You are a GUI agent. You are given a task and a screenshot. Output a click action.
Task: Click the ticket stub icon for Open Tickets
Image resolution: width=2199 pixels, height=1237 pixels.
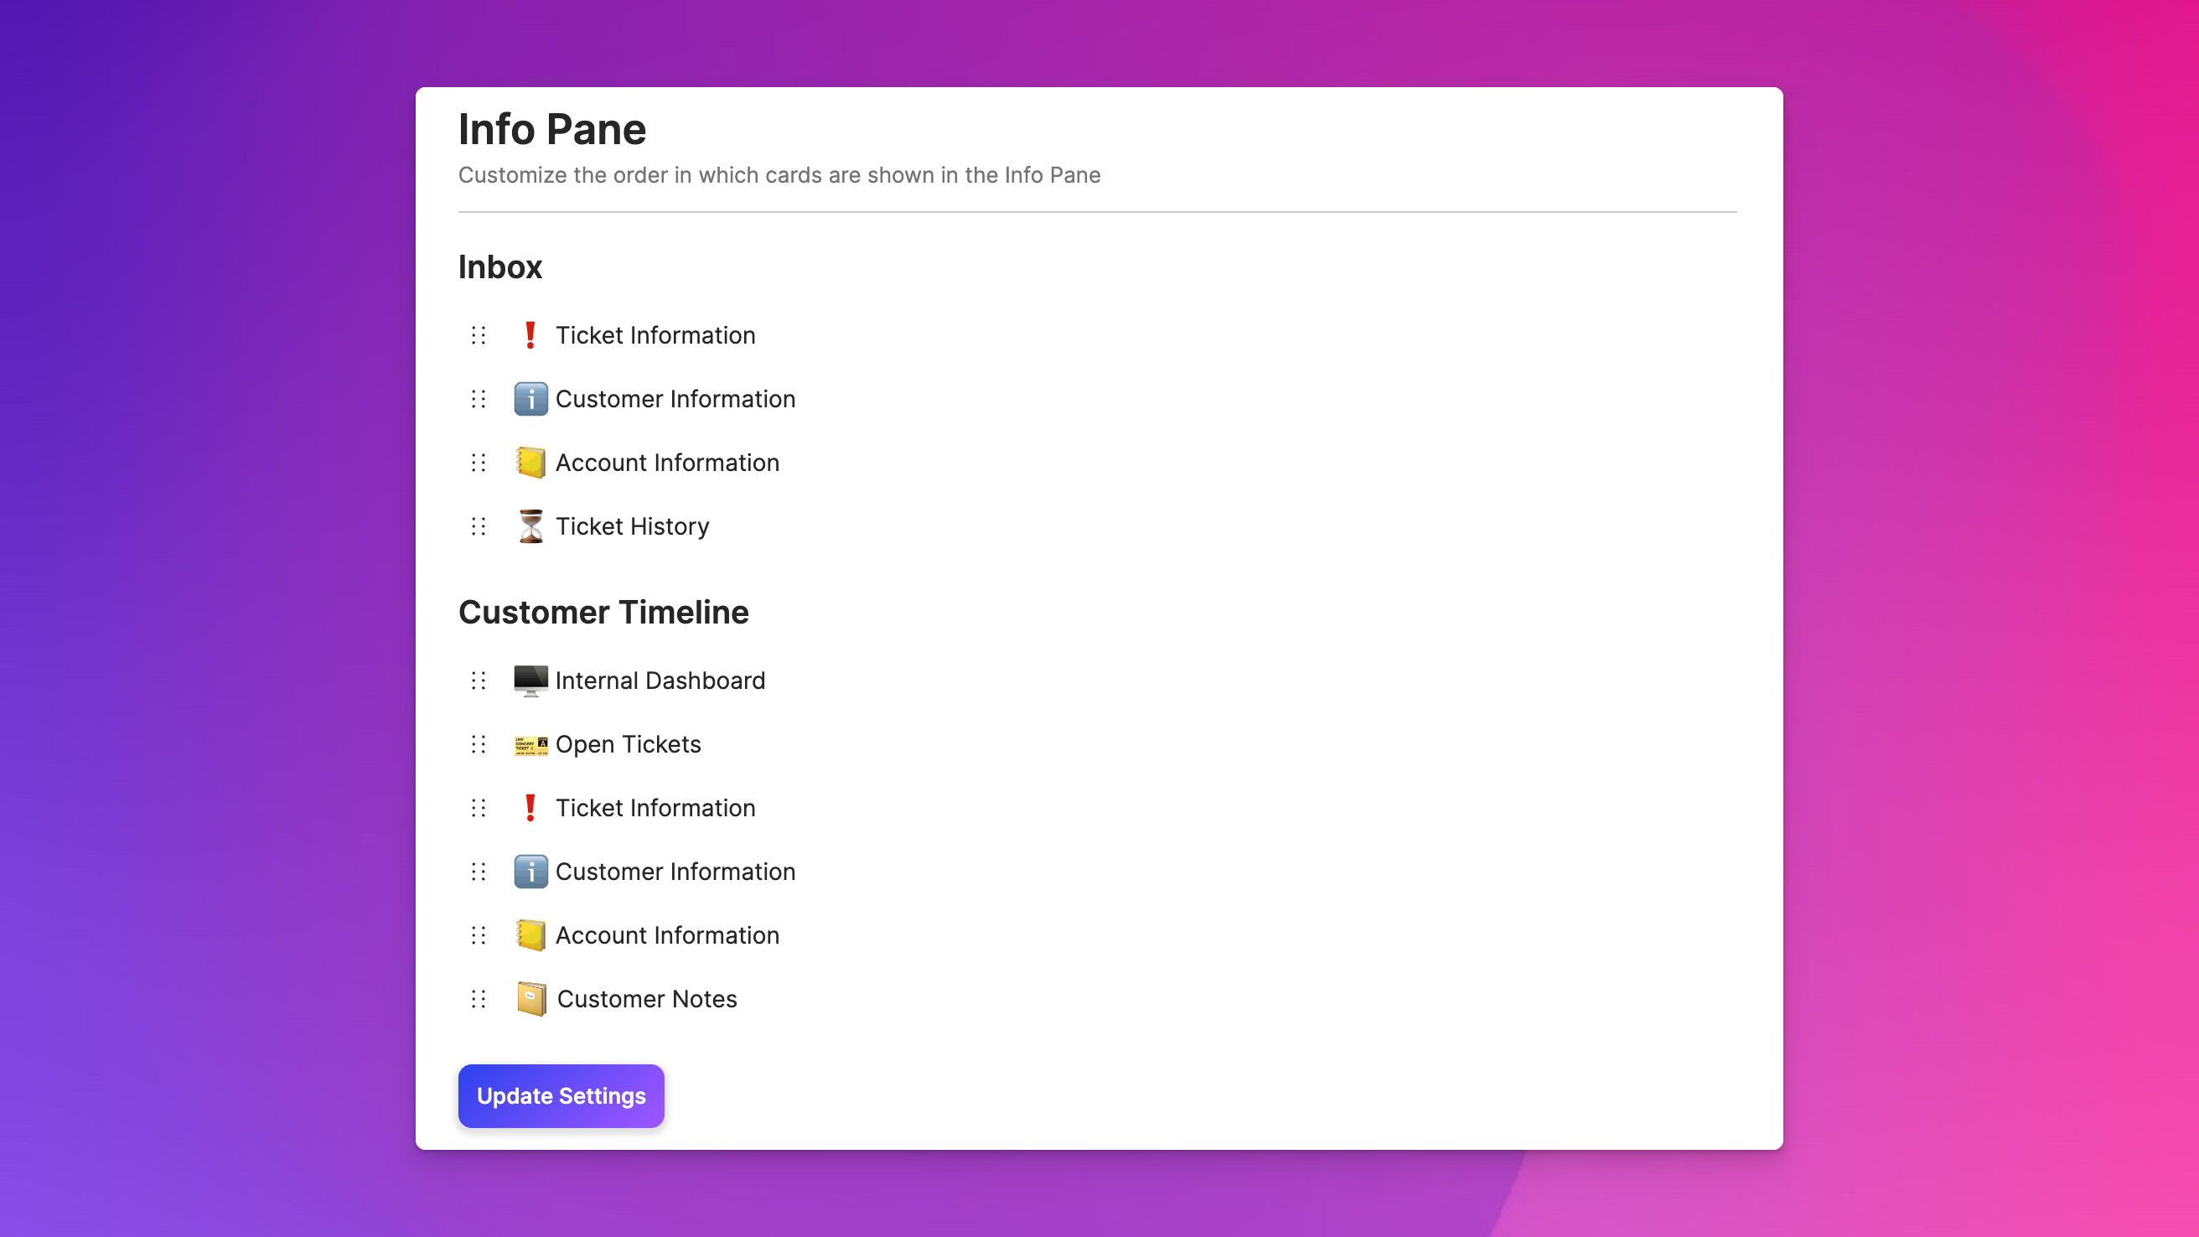pyautogui.click(x=531, y=746)
